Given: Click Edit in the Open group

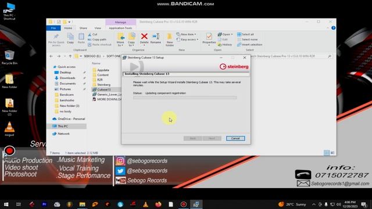Looking at the screenshot, I should 223,39.
